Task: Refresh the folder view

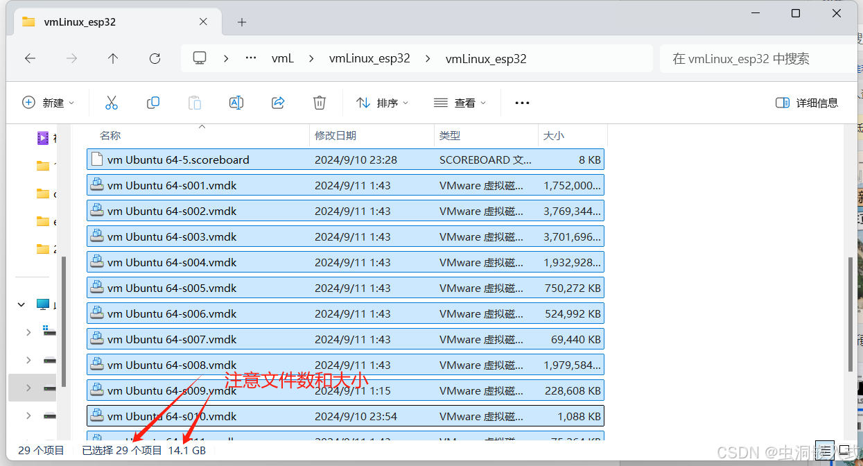Action: pos(155,59)
